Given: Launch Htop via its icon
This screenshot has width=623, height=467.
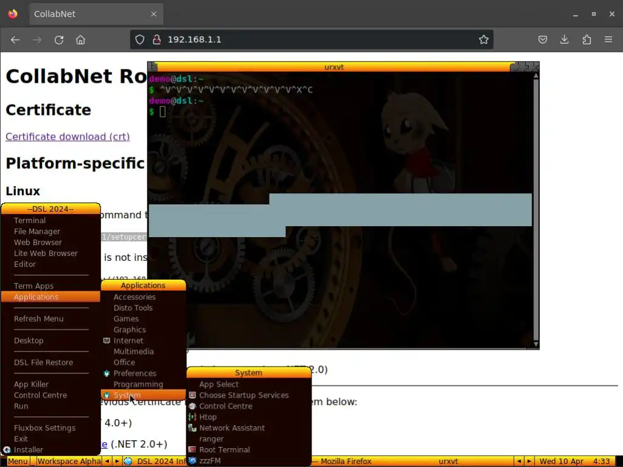Looking at the screenshot, I should click(x=192, y=417).
